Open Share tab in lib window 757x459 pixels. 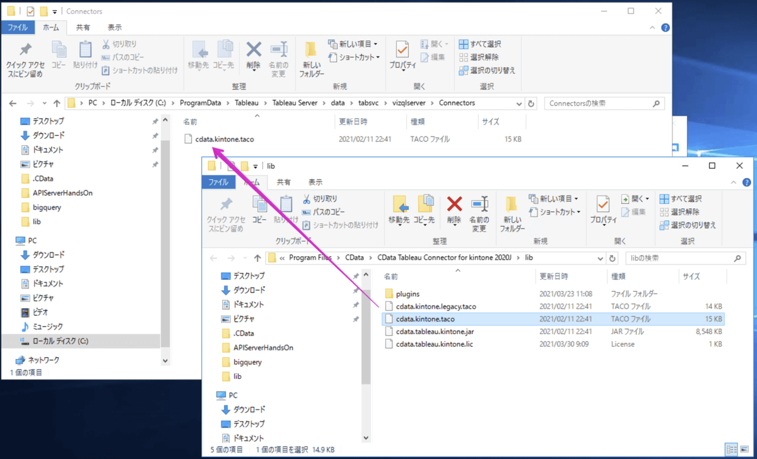(x=283, y=182)
